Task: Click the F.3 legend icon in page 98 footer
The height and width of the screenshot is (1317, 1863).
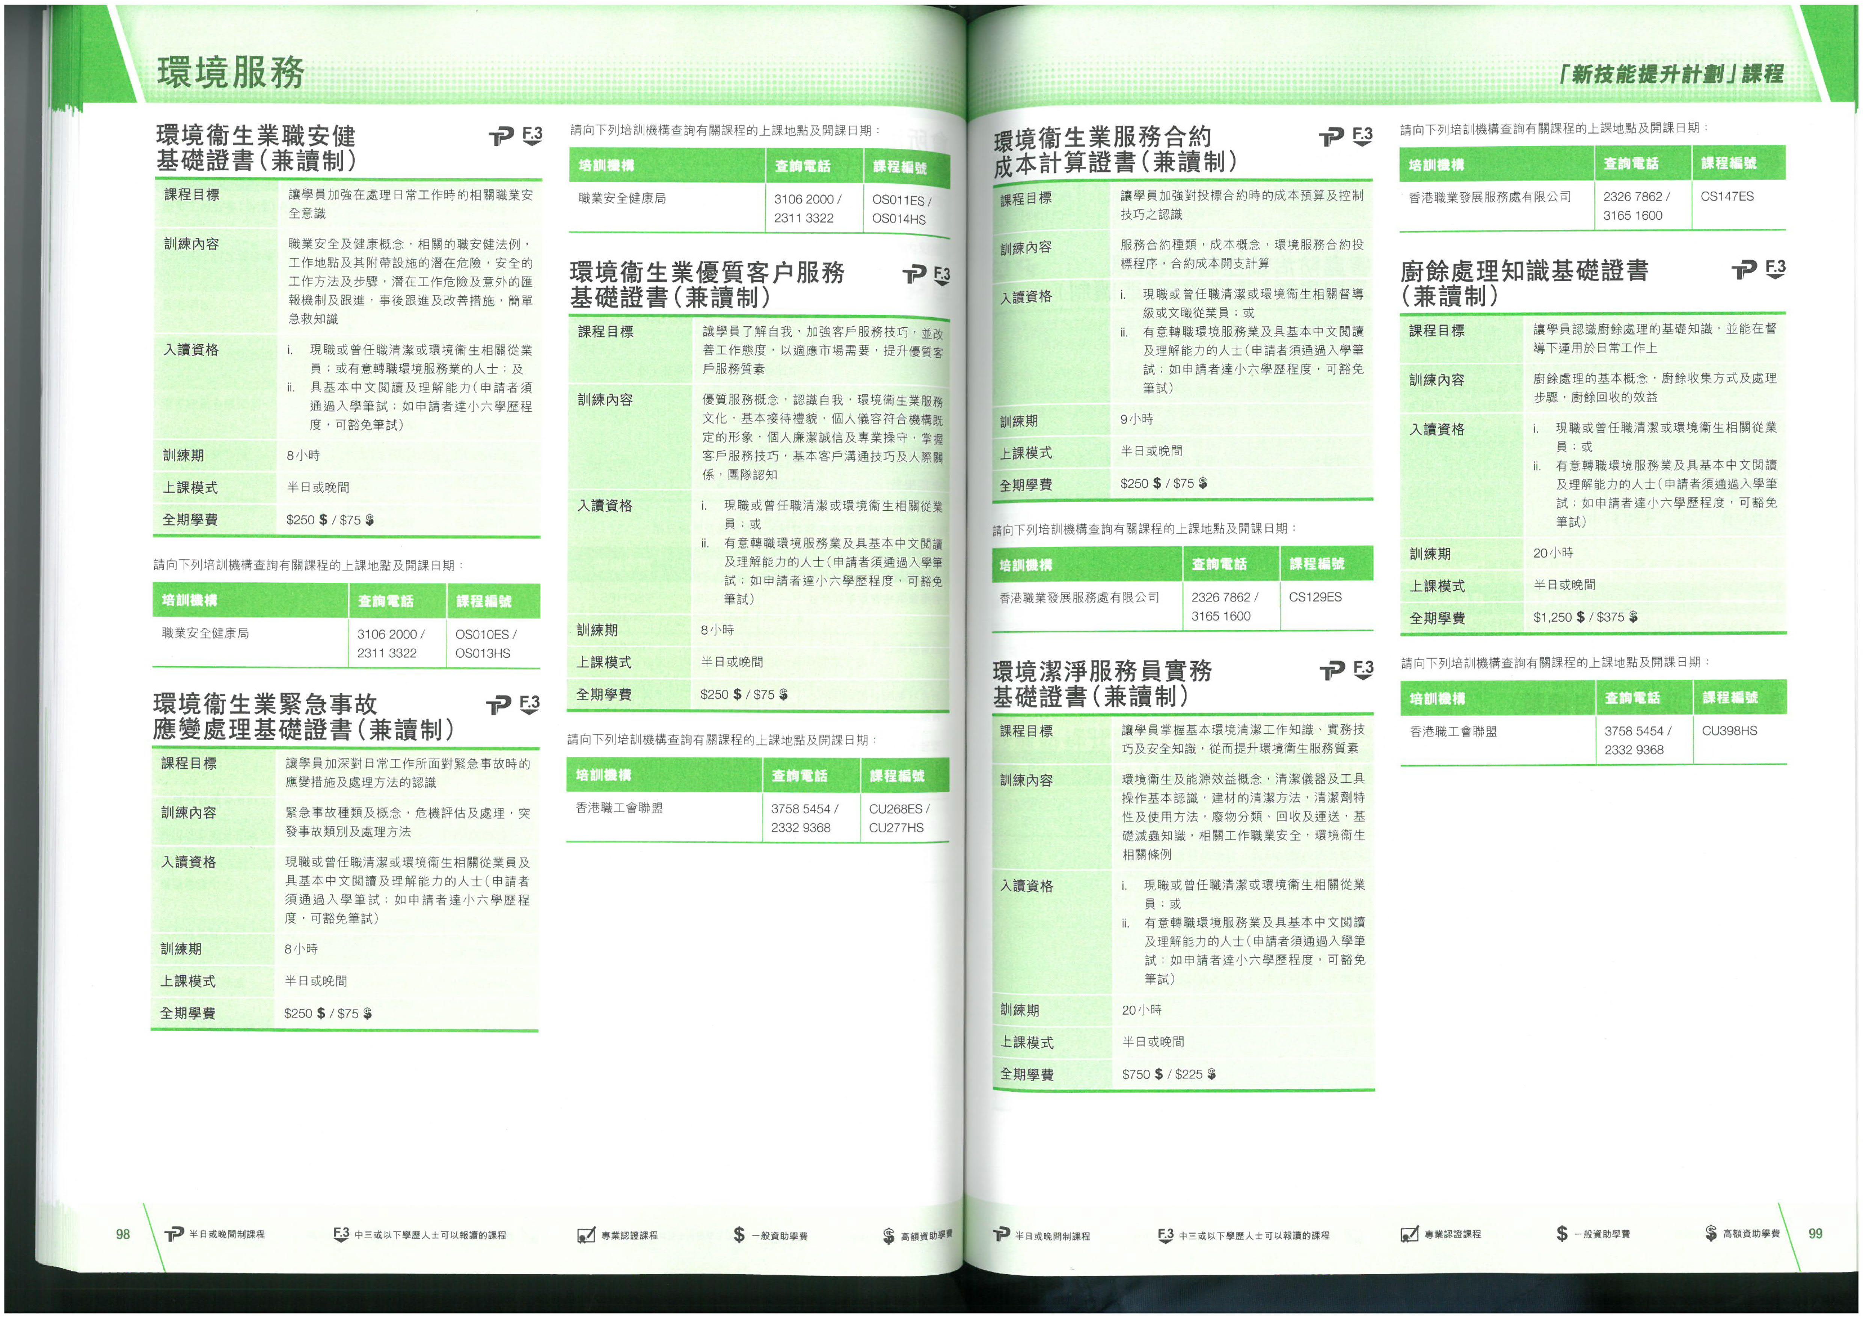Action: tap(341, 1234)
